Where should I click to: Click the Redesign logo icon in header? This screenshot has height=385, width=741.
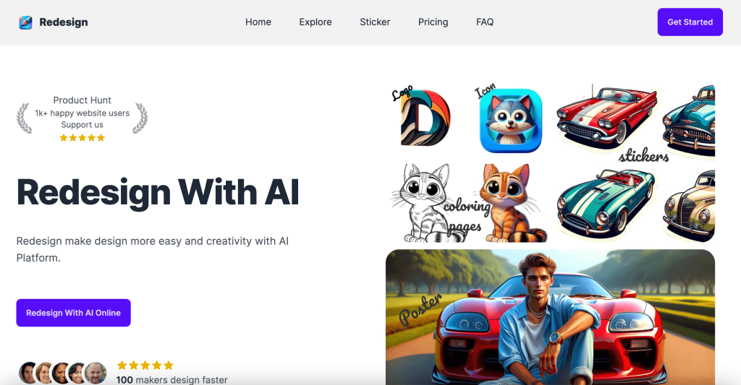tap(25, 22)
